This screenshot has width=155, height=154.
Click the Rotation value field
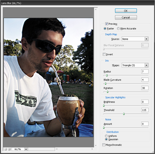[145, 88]
